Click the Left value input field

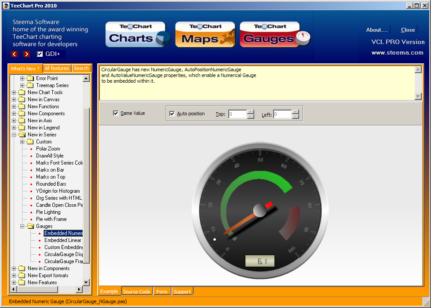282,114
